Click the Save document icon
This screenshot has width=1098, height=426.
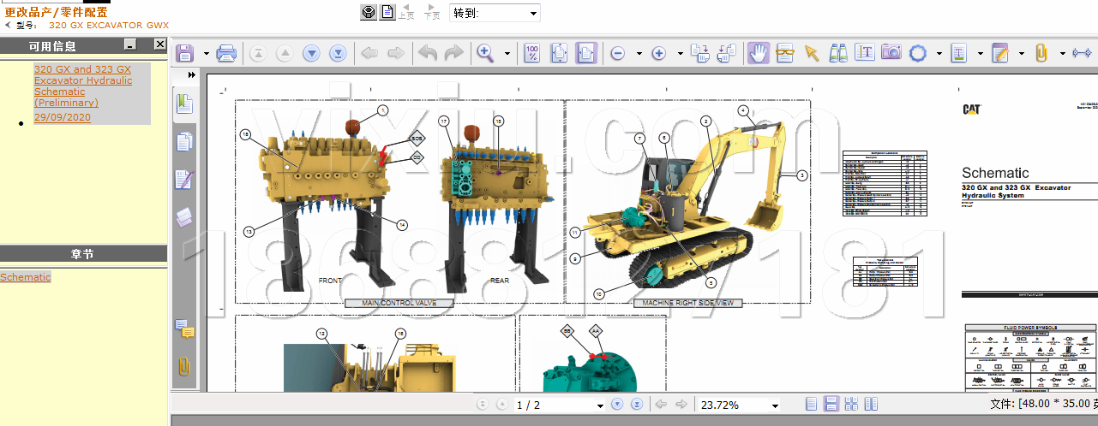click(184, 53)
